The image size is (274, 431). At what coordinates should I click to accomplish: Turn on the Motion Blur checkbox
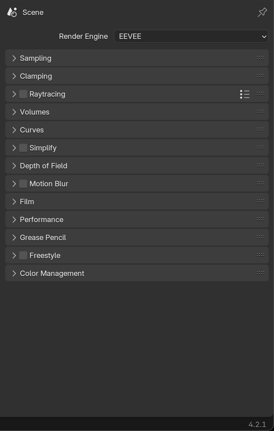click(23, 184)
